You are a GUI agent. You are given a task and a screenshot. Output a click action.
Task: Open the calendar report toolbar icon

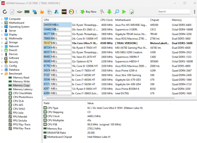click(50, 12)
